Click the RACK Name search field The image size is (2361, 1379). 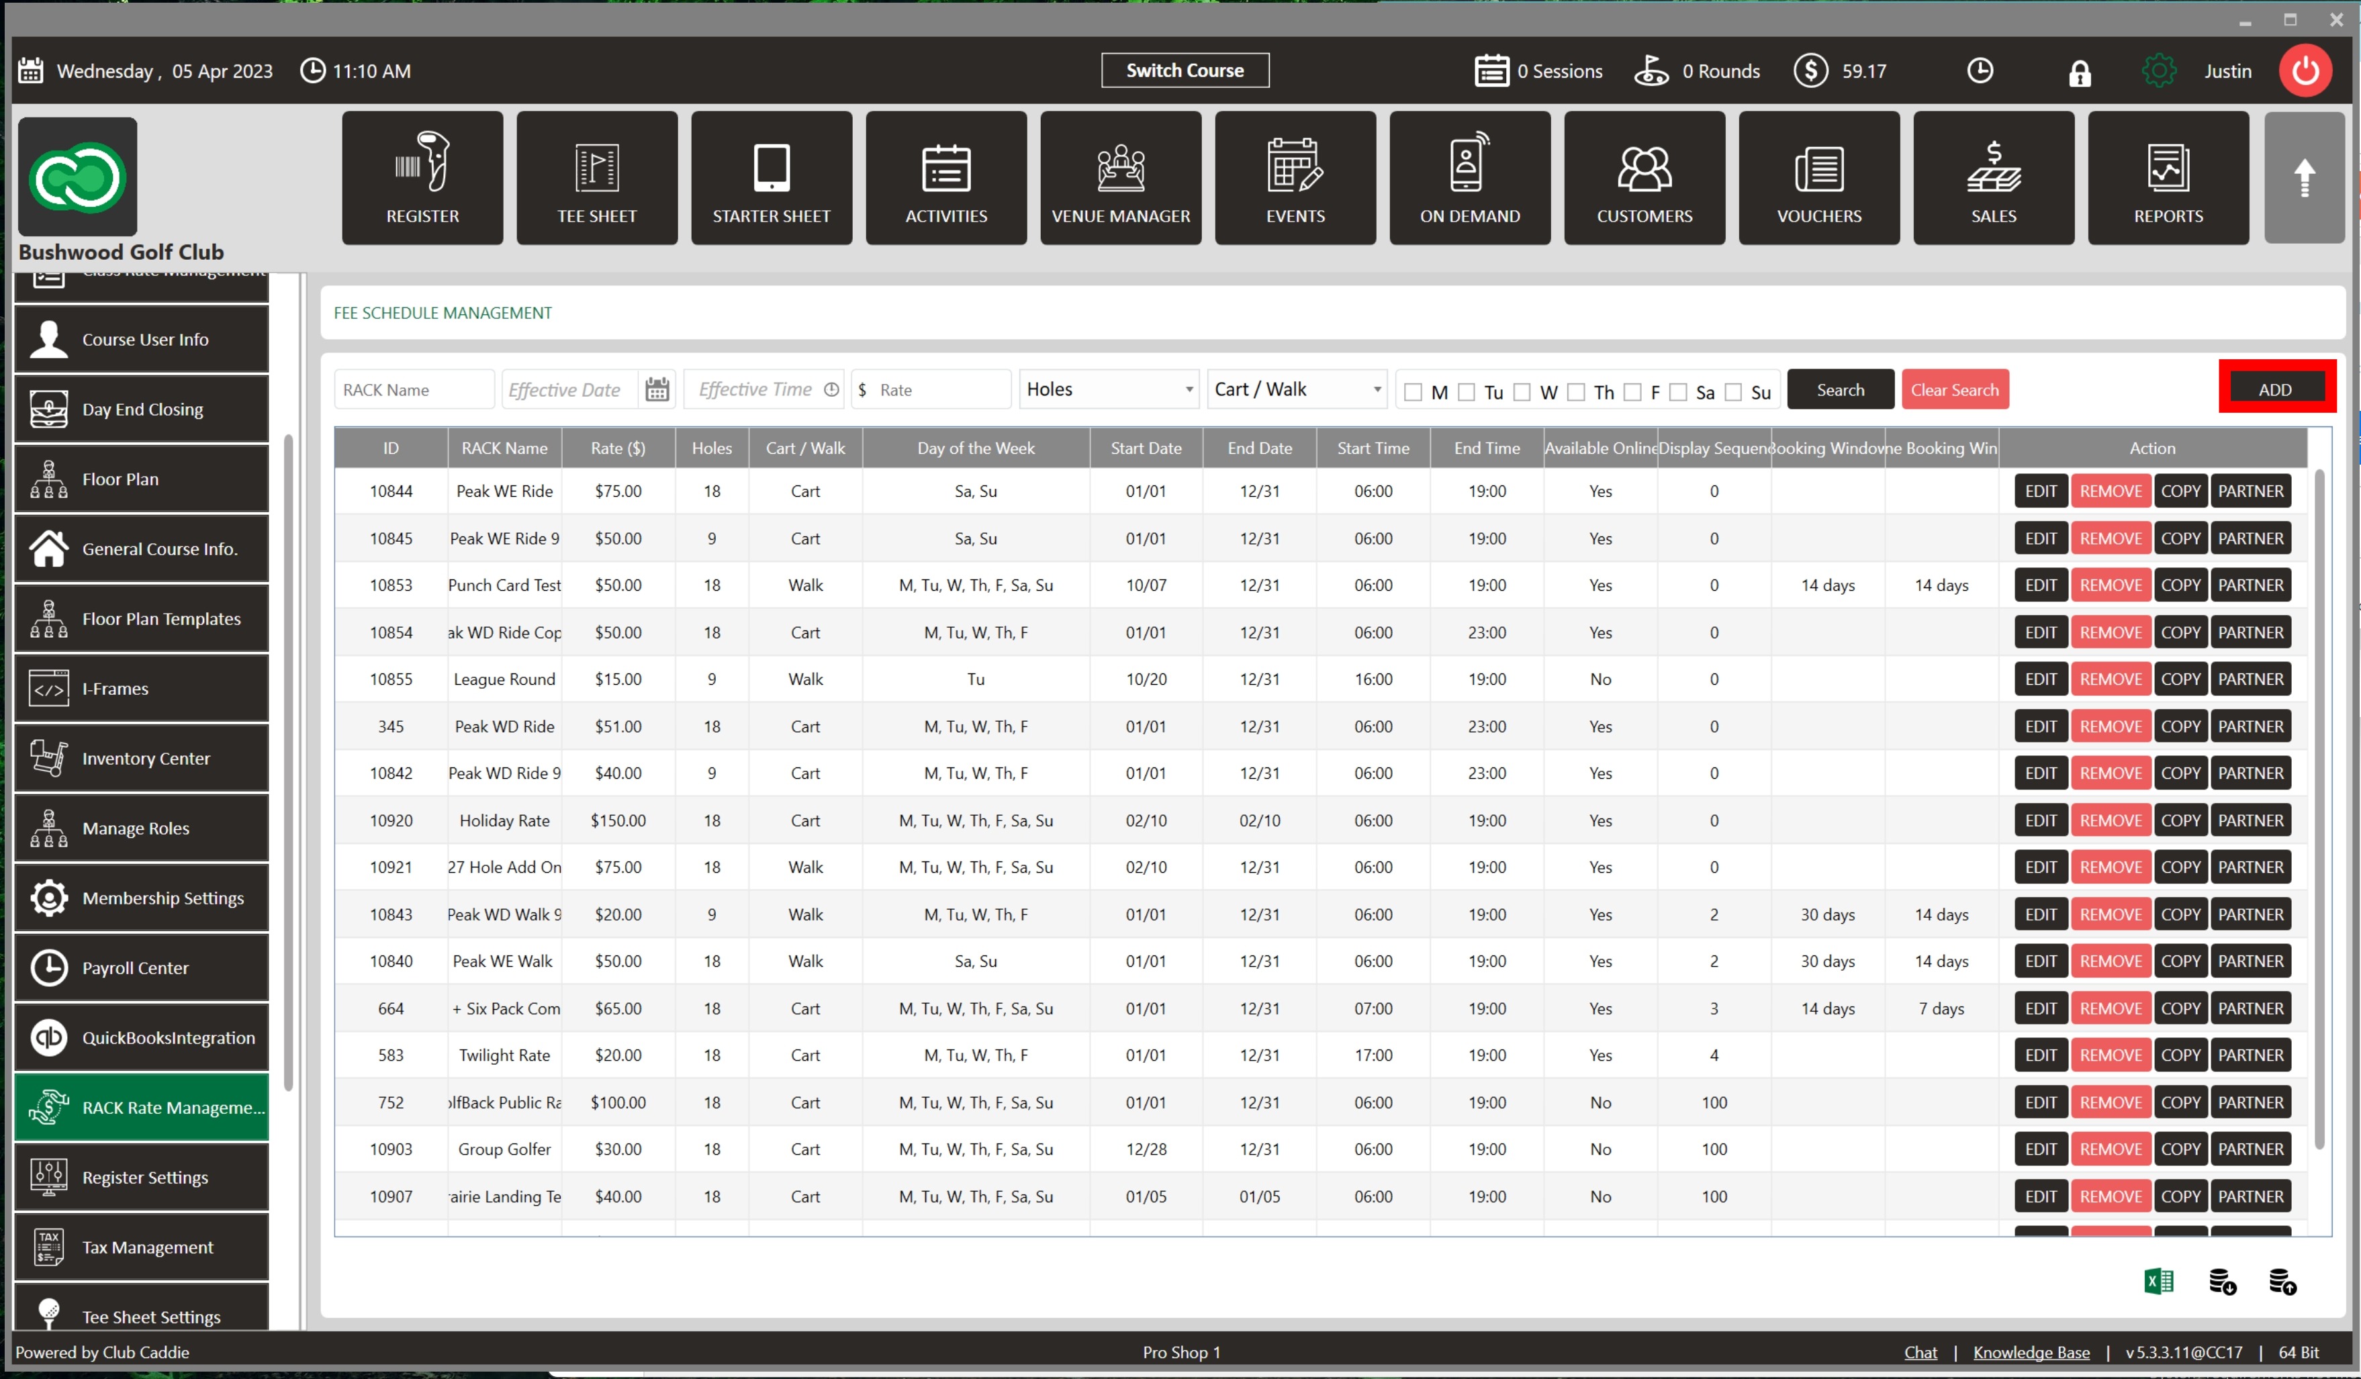point(413,389)
